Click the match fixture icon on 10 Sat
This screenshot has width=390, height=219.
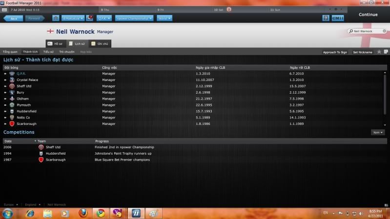[229, 9]
